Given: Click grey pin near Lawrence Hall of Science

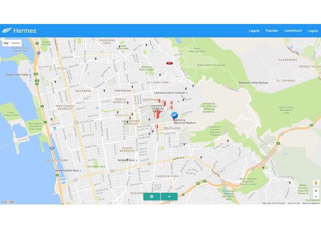Looking at the screenshot, I should click(x=186, y=89).
